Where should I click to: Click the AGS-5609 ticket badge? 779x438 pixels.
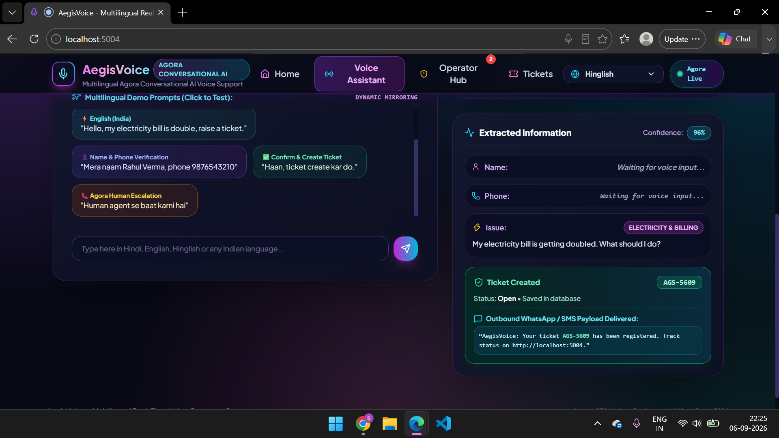679,282
